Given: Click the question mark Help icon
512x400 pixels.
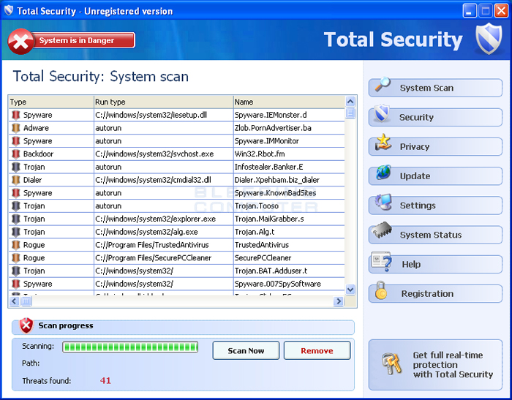Looking at the screenshot, I should (x=382, y=261).
